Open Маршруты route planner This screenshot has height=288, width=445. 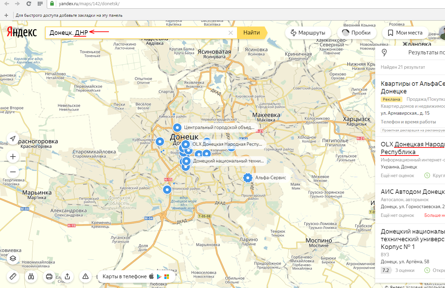tap(308, 33)
